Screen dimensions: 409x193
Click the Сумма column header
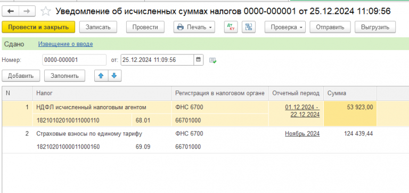[x=350, y=93]
